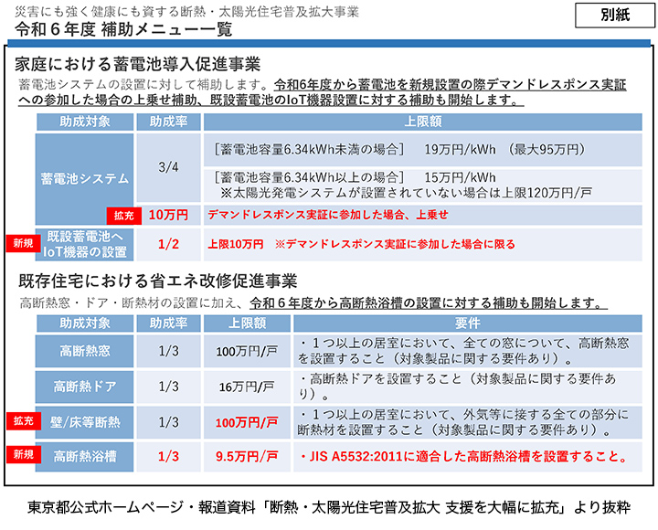
Task: Select the 既設蓄電池へIoT機器の設置 cell
Action: 84,244
